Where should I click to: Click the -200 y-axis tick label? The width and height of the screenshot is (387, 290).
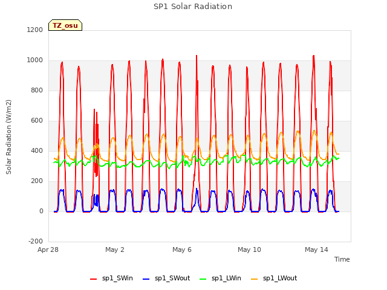[36, 241]
